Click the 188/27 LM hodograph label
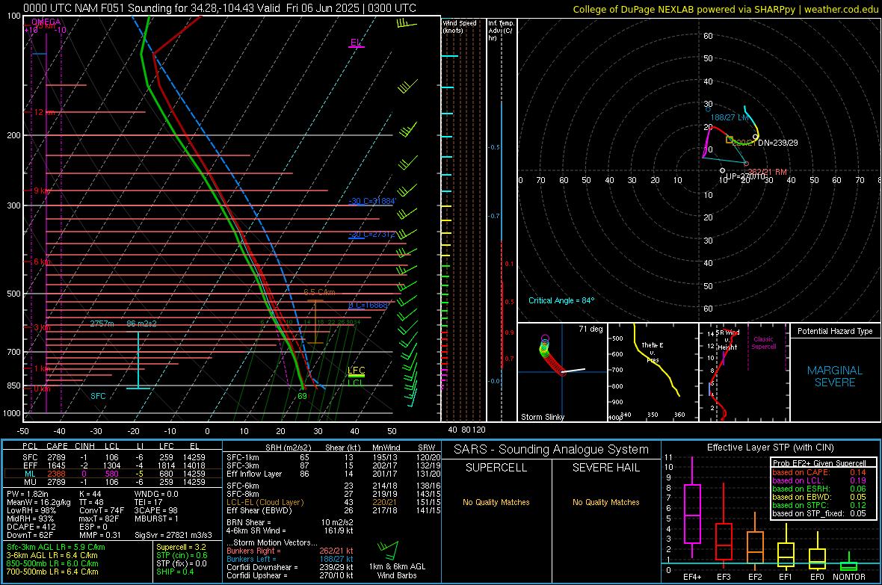The width and height of the screenshot is (882, 585). [730, 117]
